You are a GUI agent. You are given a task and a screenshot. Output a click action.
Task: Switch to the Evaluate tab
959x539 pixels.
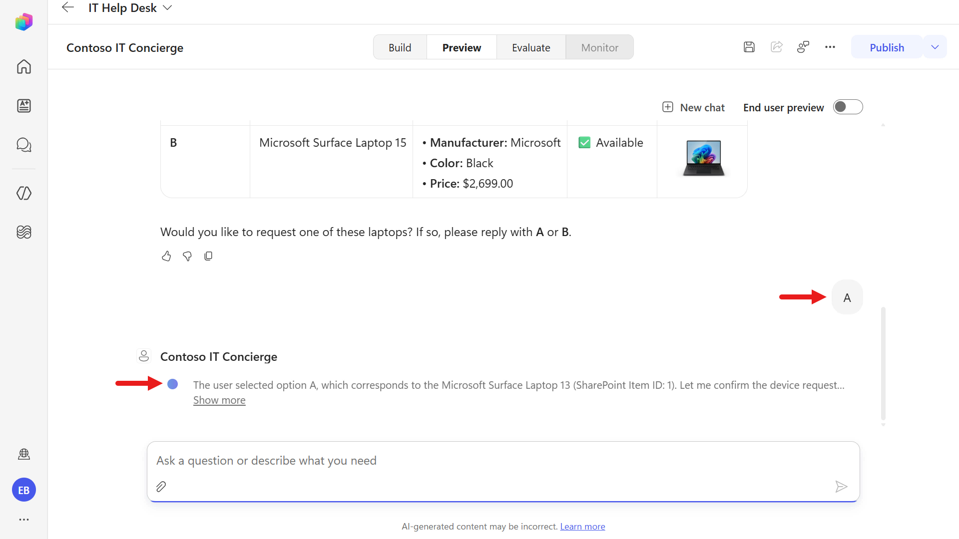pos(531,47)
